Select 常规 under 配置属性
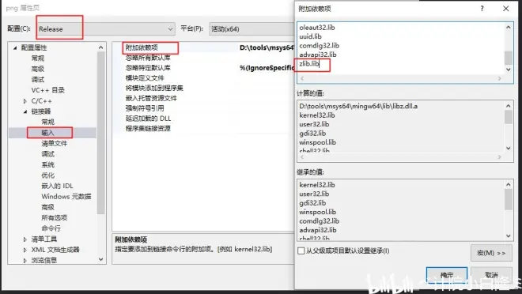 (38, 58)
